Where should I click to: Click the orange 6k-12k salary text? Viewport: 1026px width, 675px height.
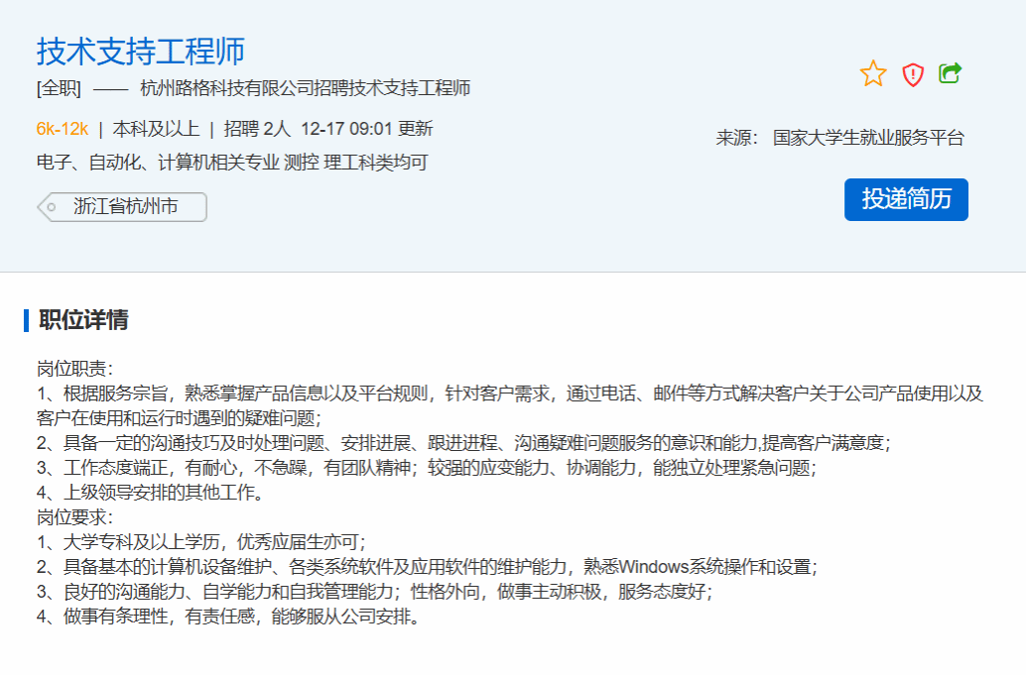[63, 129]
